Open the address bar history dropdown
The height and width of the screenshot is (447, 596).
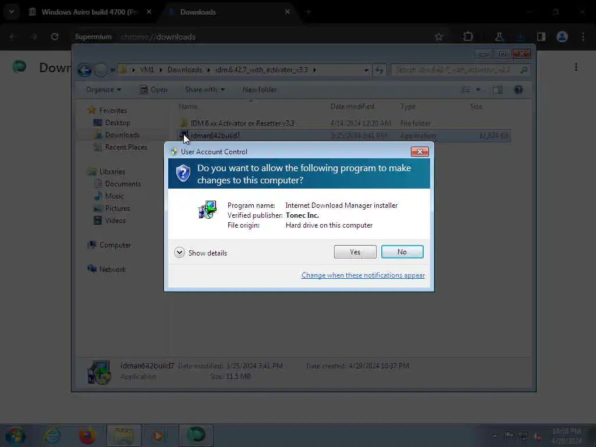pyautogui.click(x=366, y=70)
